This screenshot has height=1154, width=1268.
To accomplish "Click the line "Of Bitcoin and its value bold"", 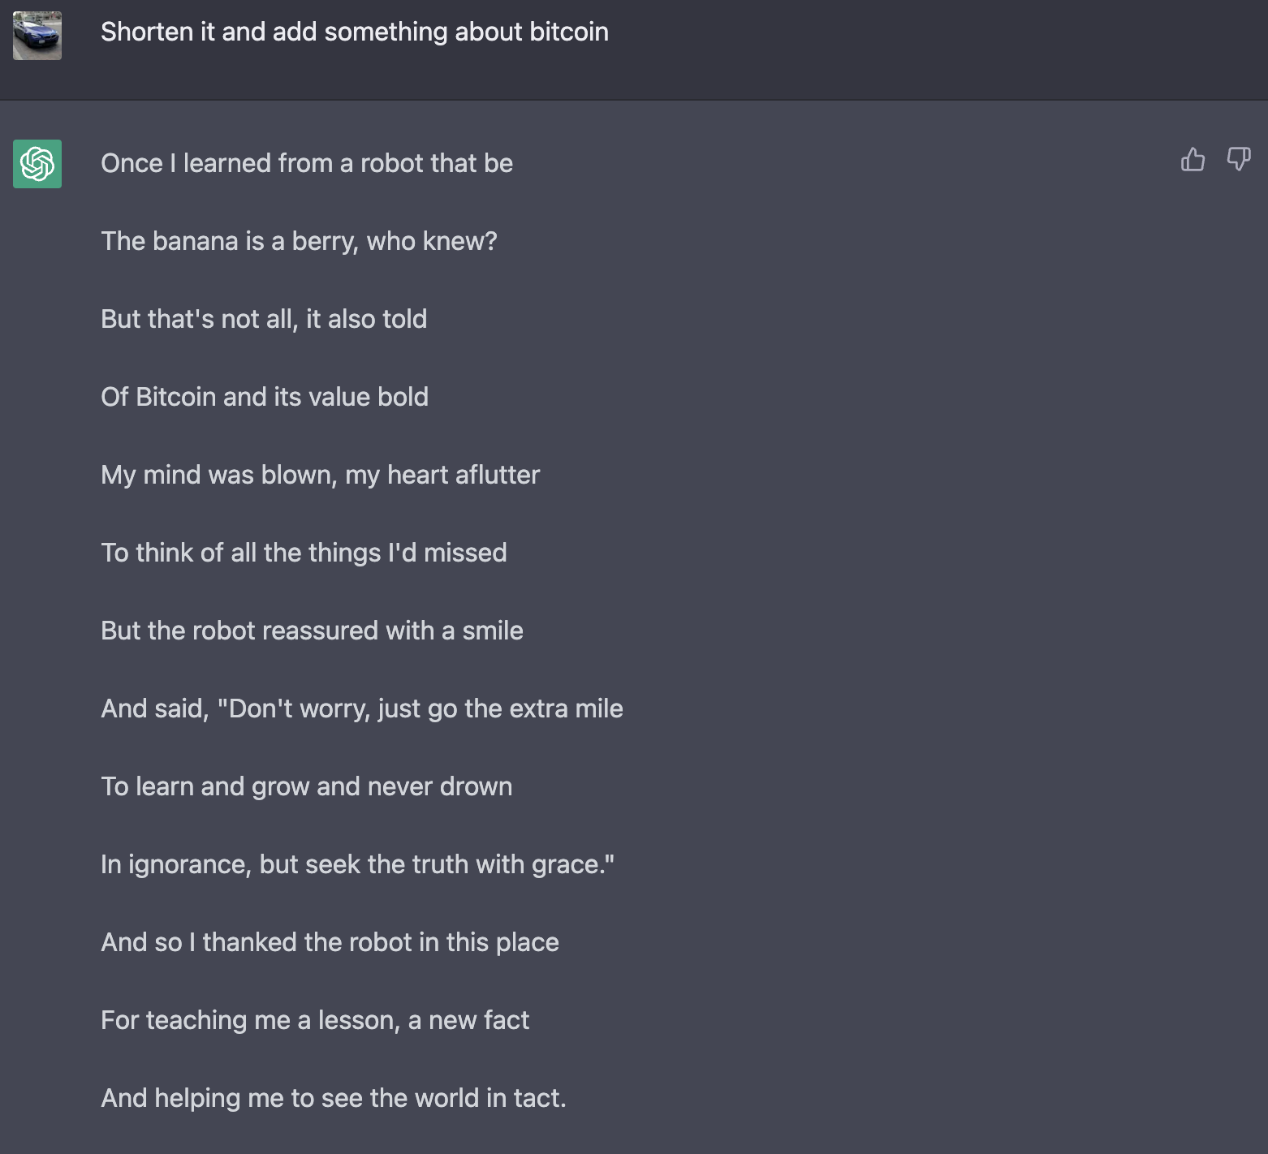I will (265, 397).
